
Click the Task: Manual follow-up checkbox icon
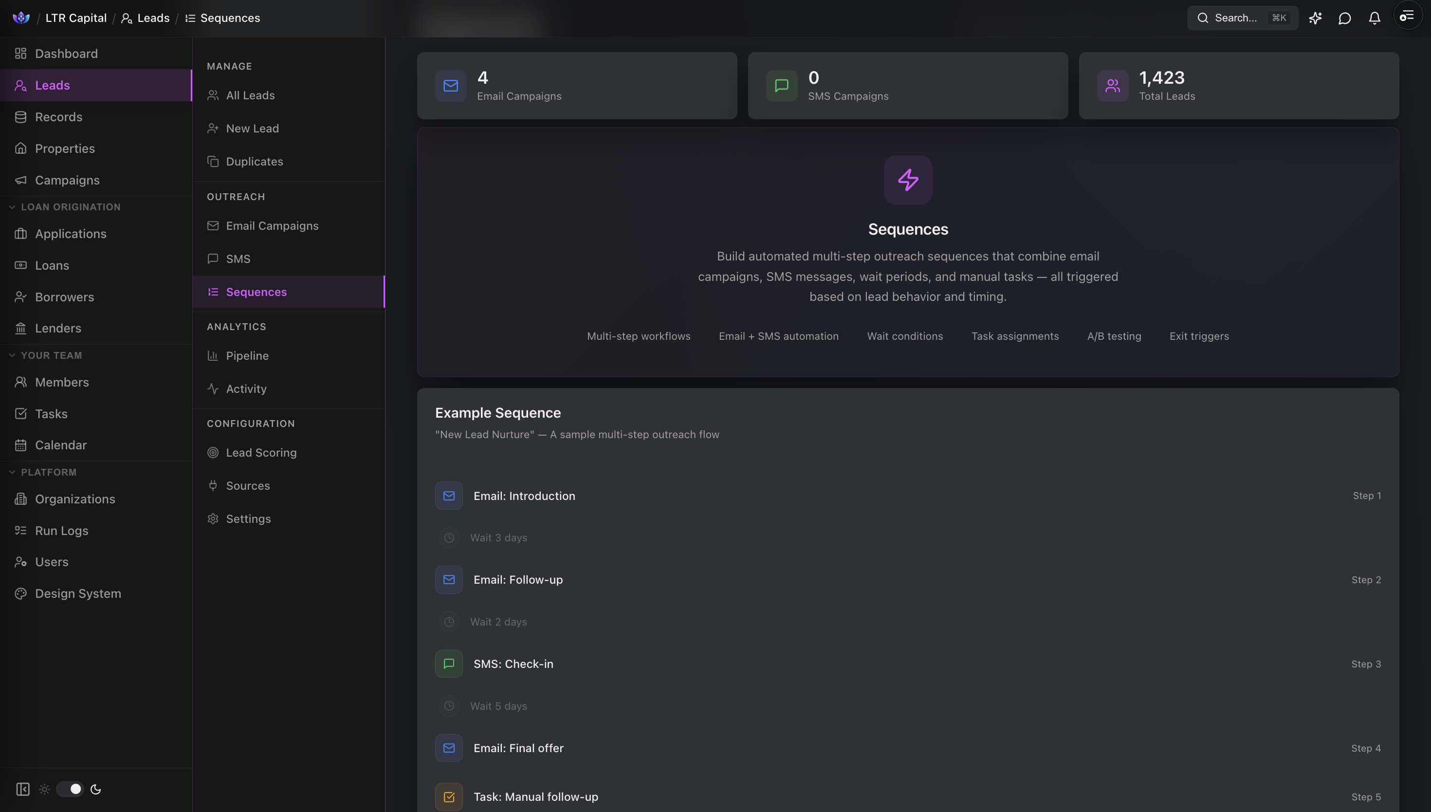coord(449,796)
